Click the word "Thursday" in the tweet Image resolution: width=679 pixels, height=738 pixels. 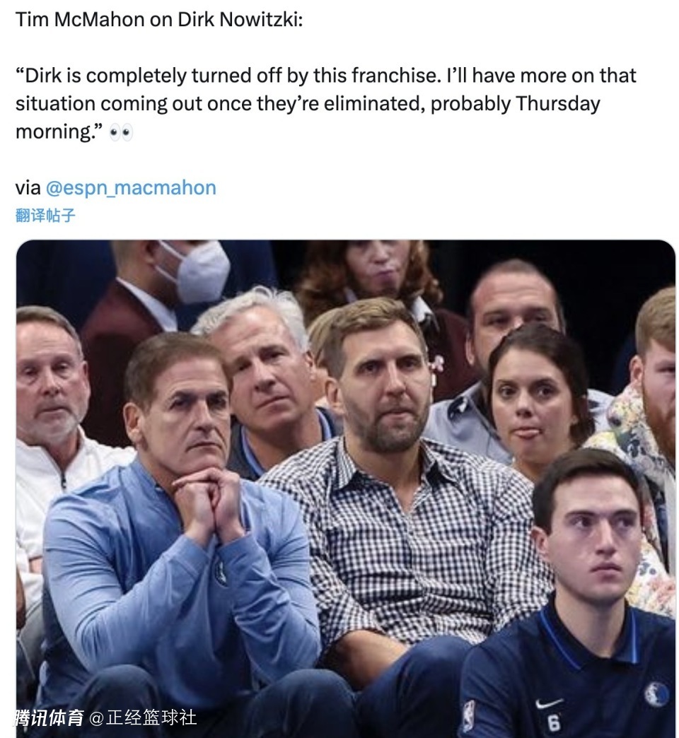[x=557, y=104]
